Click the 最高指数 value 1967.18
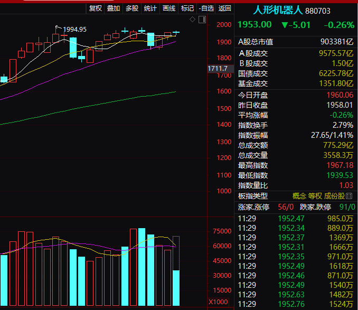Screen dimensions: 358x310 [340, 165]
